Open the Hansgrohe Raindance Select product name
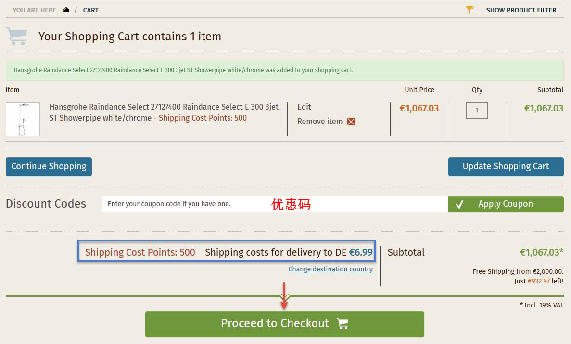The image size is (571, 344). point(164,112)
